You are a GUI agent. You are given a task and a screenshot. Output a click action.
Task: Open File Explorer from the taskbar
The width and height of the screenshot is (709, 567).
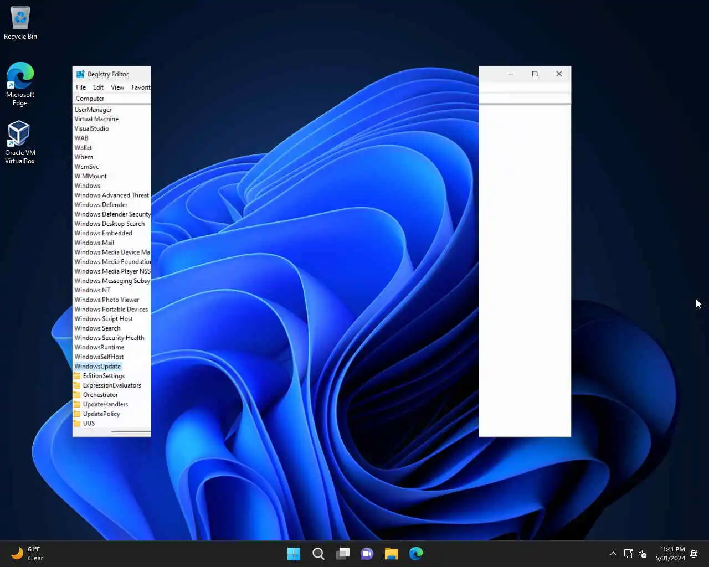pyautogui.click(x=392, y=553)
